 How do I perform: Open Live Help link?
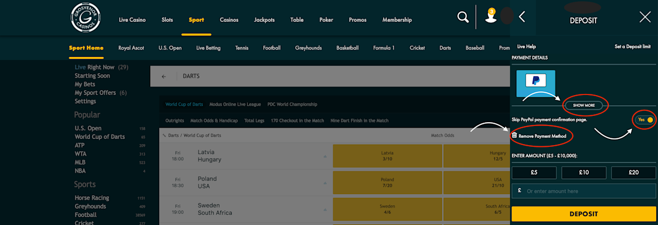(x=526, y=47)
